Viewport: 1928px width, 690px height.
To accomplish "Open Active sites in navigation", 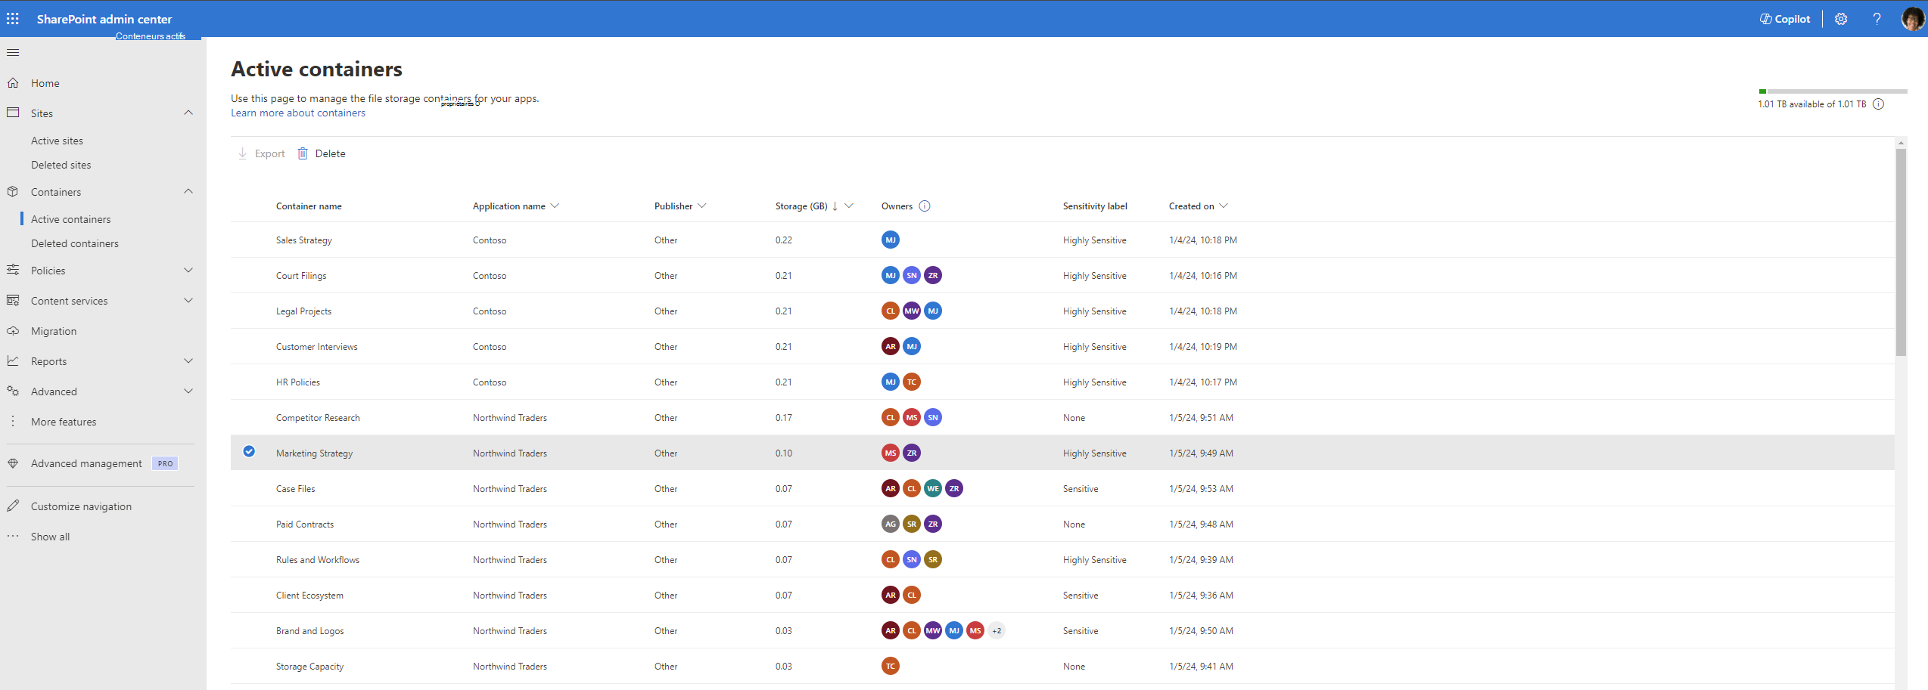I will pos(57,141).
